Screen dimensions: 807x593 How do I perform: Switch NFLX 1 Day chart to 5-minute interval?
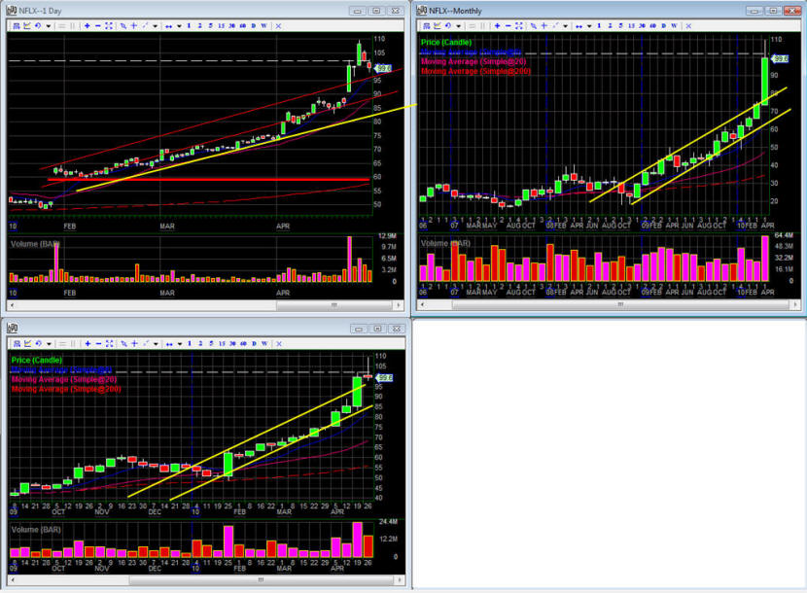[x=210, y=25]
